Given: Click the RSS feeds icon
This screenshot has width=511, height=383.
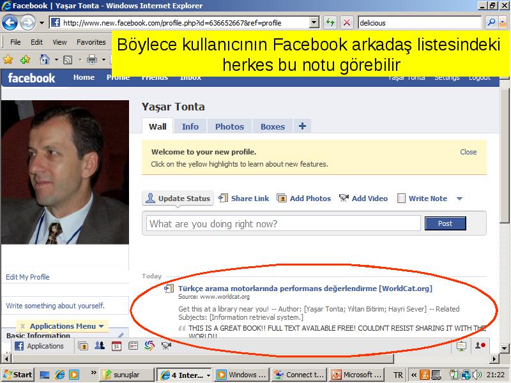Looking at the screenshot, I should (x=68, y=59).
